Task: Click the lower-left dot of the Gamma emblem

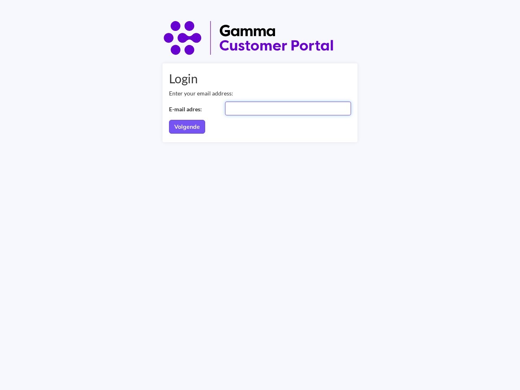Action: [175, 50]
